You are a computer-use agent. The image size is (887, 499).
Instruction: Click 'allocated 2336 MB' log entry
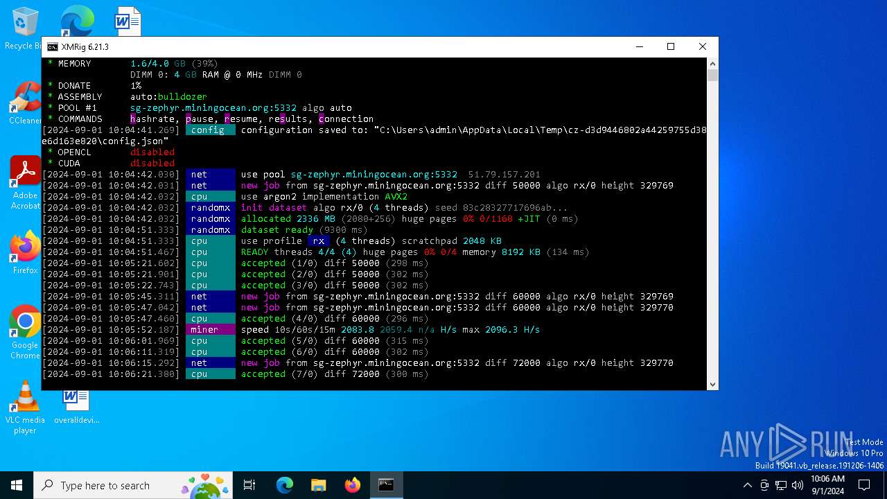click(x=288, y=219)
